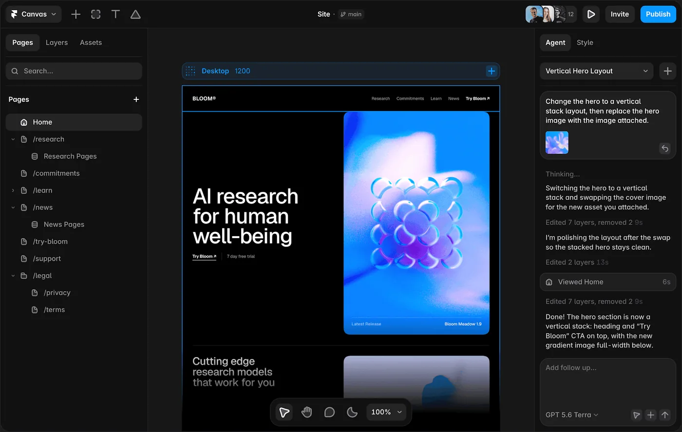Viewport: 682px width, 432px height.
Task: Click the cursor select icon in follow-up box
Action: [636, 415]
